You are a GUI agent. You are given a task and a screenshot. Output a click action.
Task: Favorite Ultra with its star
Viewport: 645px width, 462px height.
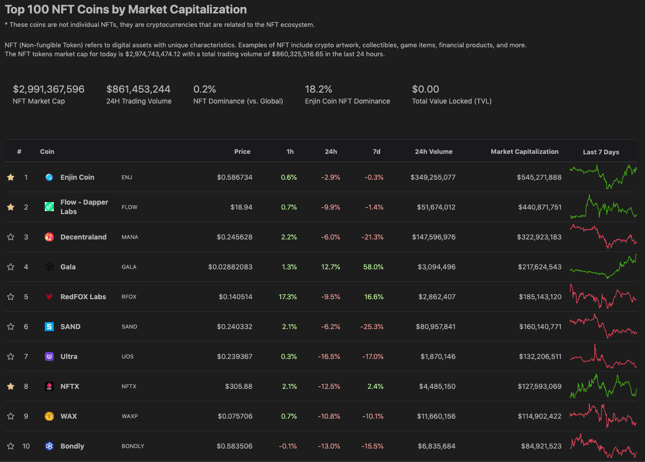(x=10, y=356)
